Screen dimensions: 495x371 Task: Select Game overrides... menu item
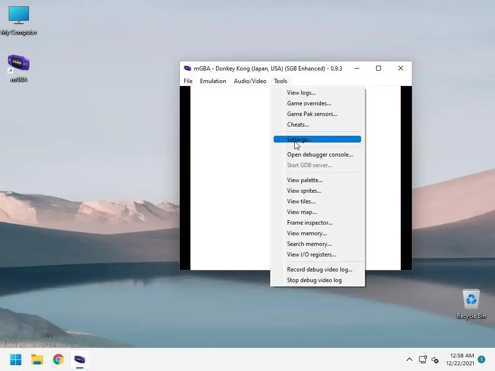(x=317, y=103)
